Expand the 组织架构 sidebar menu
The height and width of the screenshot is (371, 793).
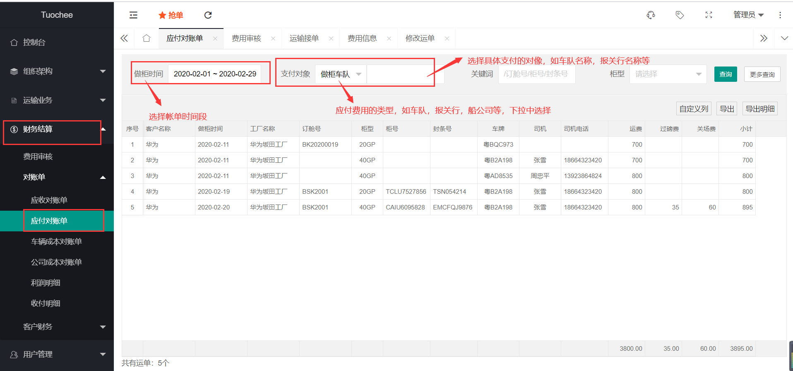tap(57, 71)
